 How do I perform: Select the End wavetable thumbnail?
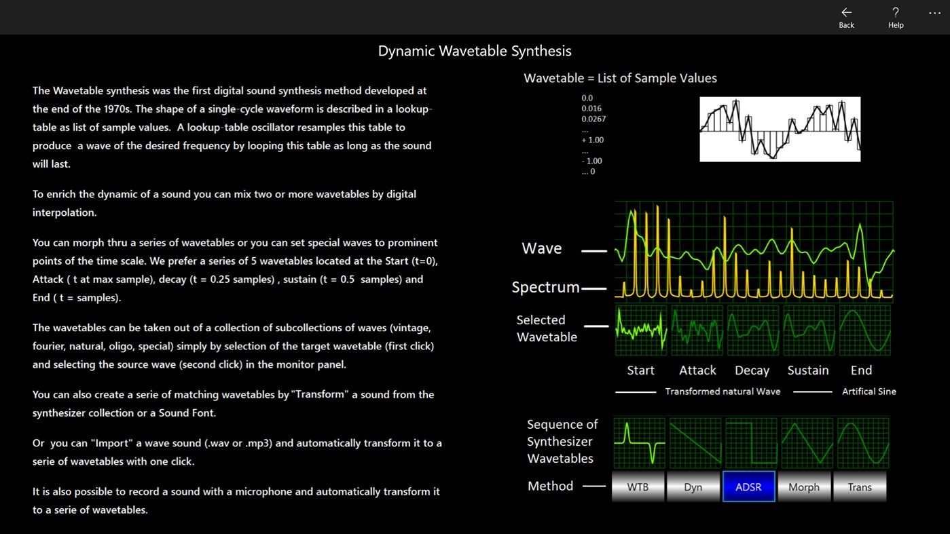[862, 330]
